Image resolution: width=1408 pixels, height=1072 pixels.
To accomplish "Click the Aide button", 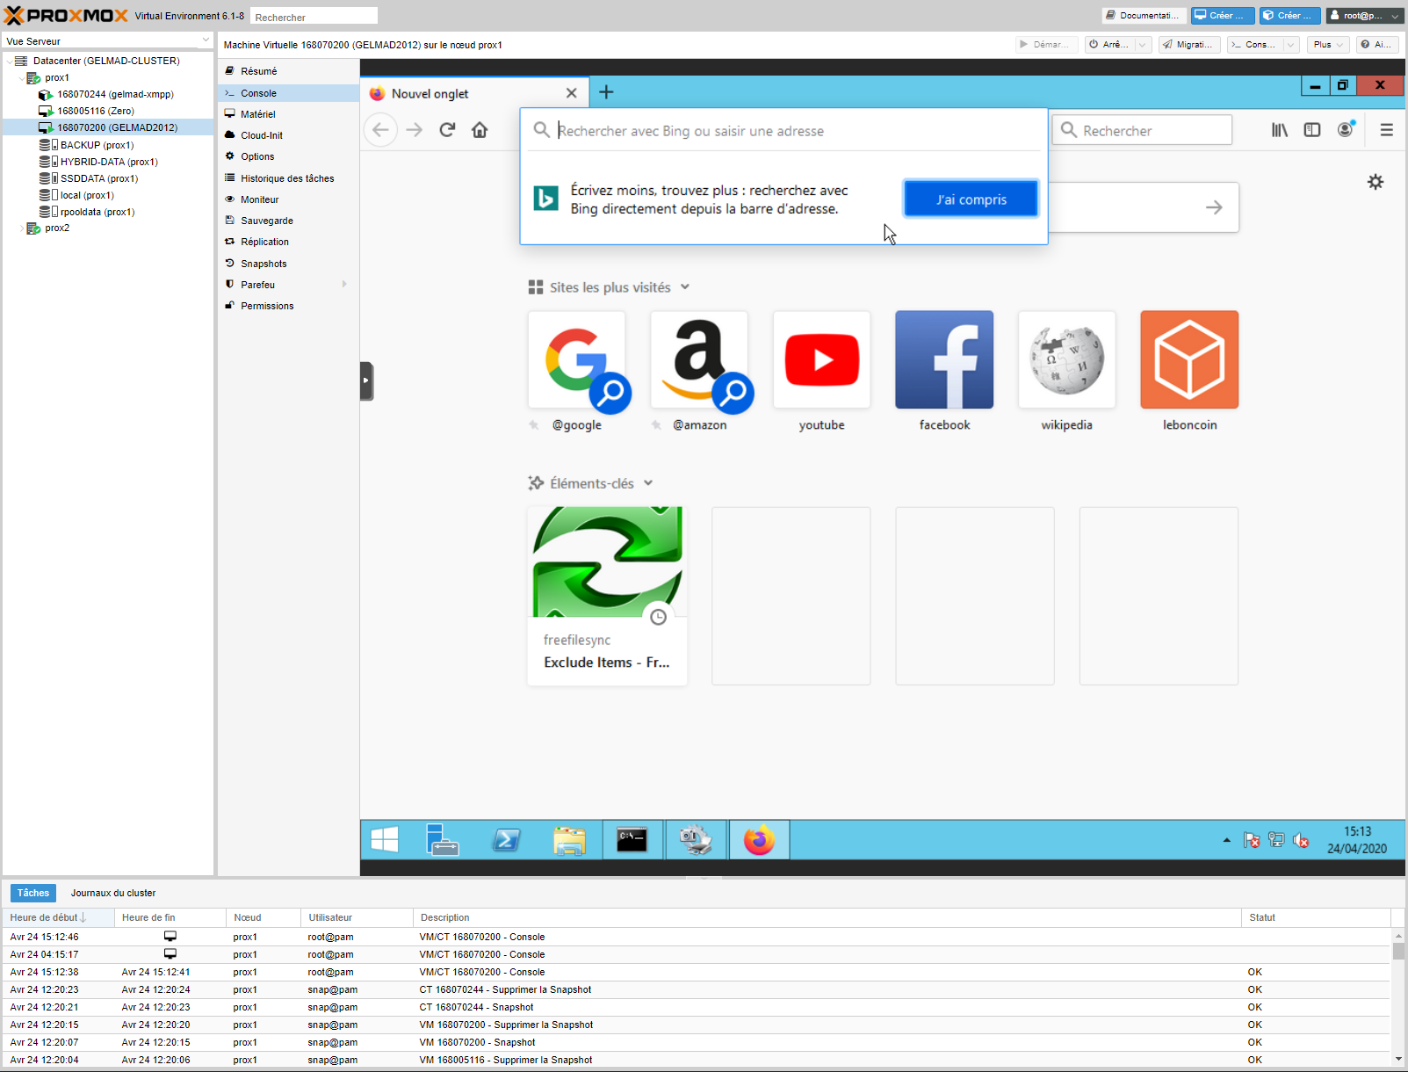I will [1377, 45].
